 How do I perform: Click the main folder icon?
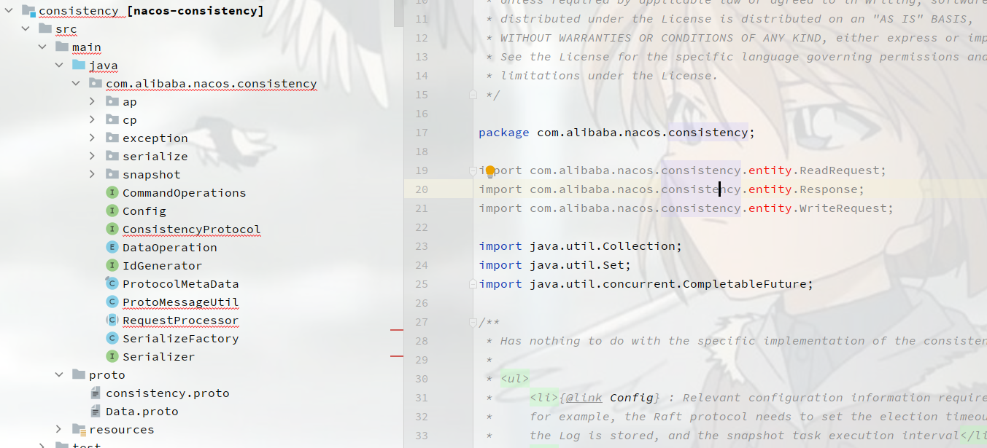coord(61,47)
